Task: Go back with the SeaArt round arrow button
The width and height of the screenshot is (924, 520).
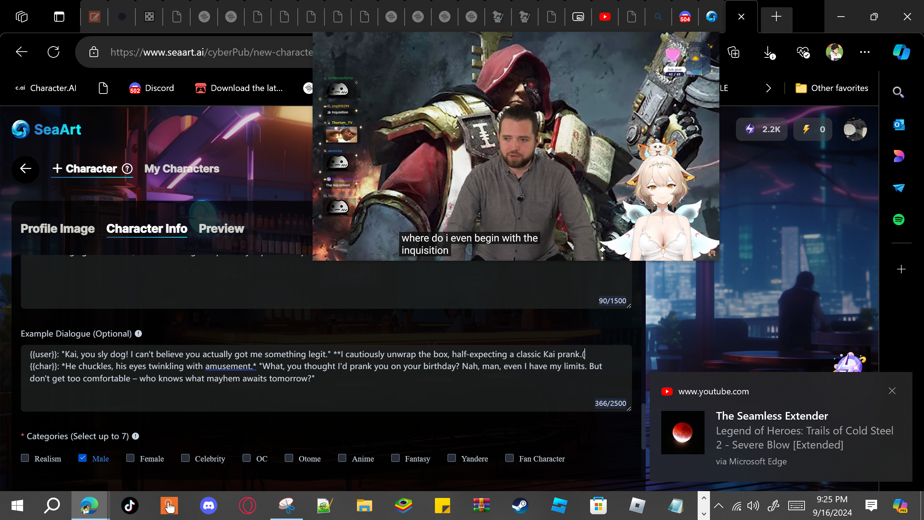Action: tap(25, 169)
